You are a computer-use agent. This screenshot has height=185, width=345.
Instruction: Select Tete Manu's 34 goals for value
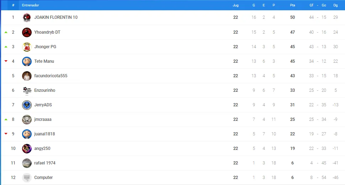(x=311, y=61)
